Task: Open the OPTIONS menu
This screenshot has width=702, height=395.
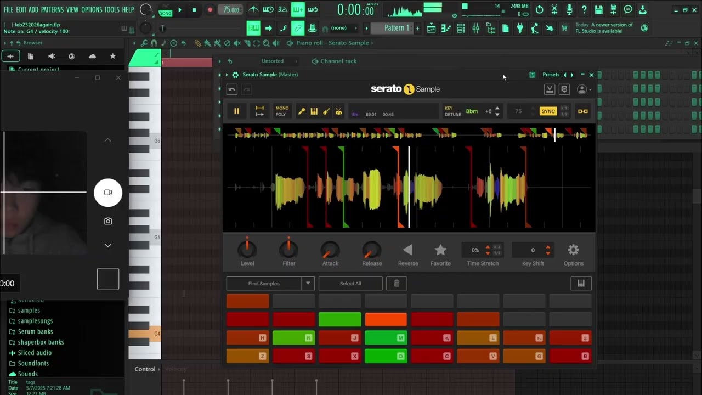Action: (x=92, y=10)
